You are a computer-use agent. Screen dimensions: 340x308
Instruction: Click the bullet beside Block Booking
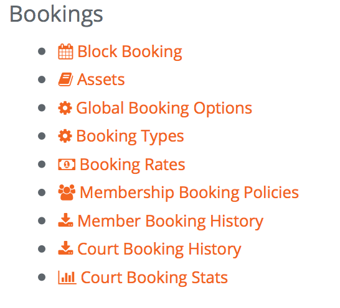pos(42,52)
